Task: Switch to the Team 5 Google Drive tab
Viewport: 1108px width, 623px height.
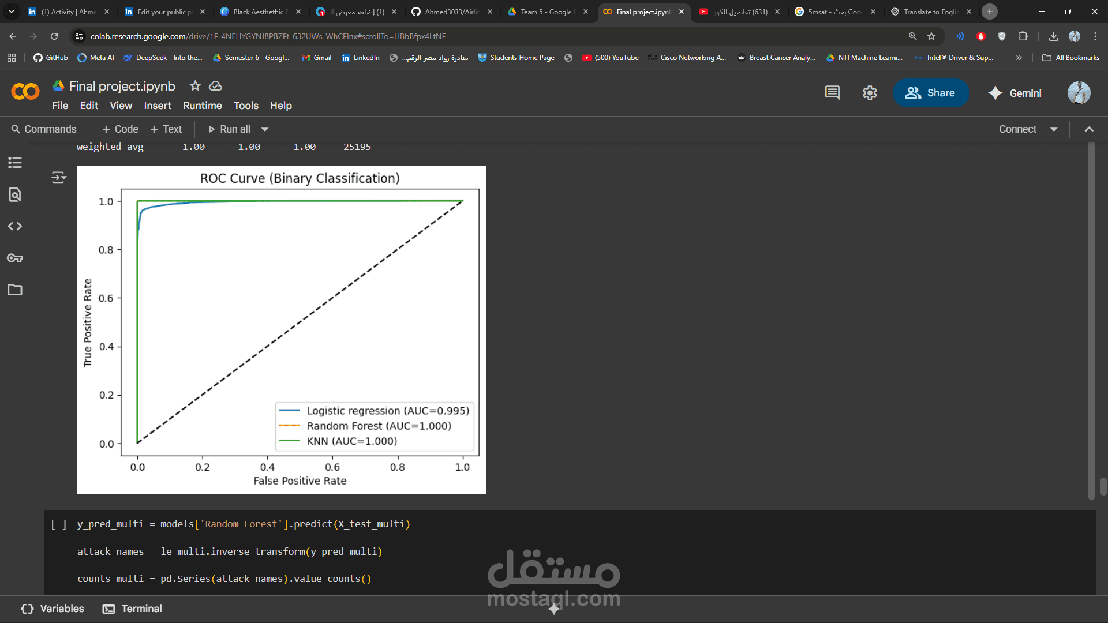Action: (548, 12)
